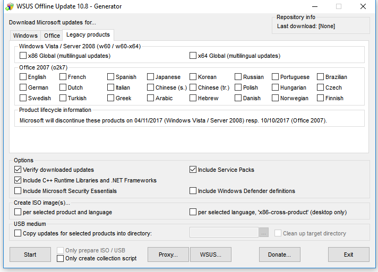Enable the German language checkbox

(23, 87)
